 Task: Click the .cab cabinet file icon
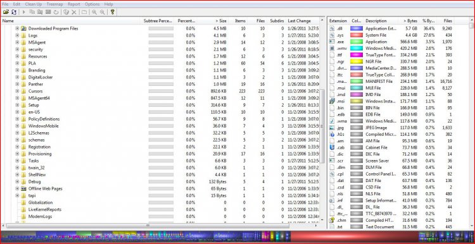(332, 147)
